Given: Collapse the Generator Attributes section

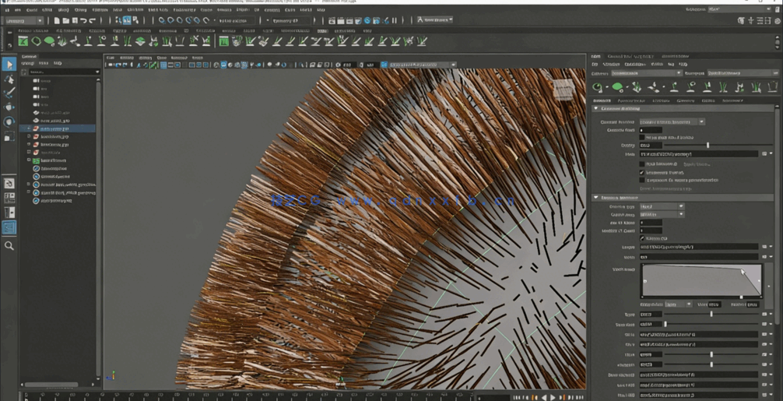Looking at the screenshot, I should (x=596, y=109).
